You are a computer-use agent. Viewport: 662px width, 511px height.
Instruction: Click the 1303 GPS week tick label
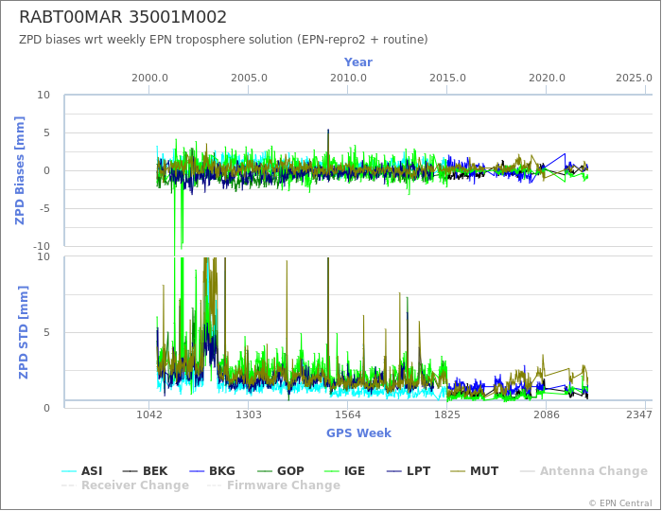click(x=248, y=414)
